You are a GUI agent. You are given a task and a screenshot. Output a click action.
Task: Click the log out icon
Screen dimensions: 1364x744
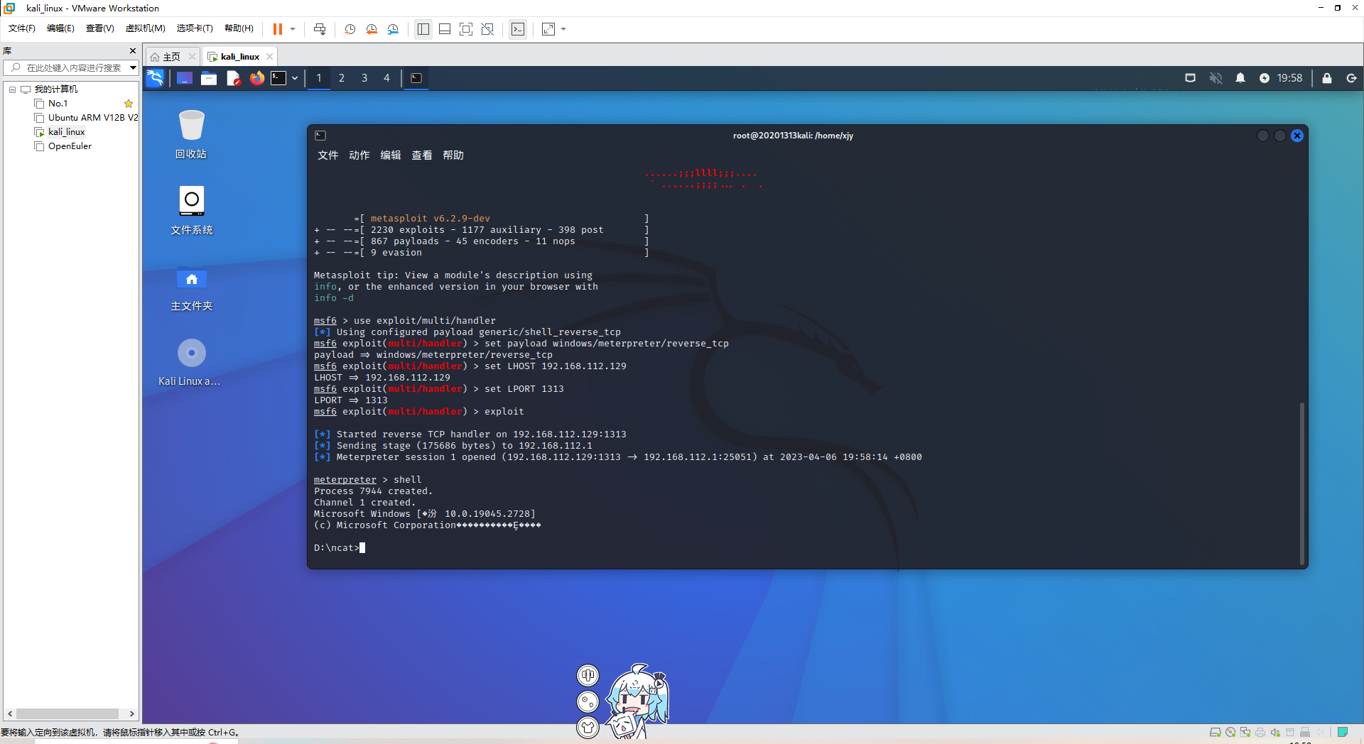[x=1351, y=78]
